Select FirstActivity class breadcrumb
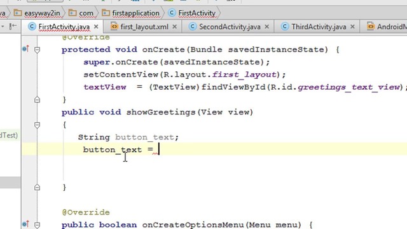This screenshot has width=407, height=229. coord(197,13)
